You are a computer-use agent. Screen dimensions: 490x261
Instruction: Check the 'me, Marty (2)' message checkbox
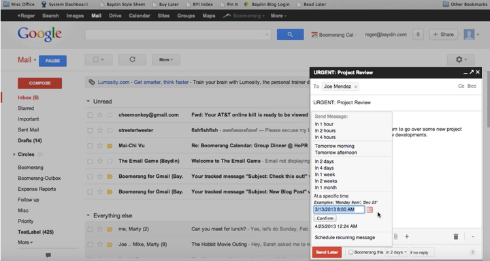(x=90, y=230)
